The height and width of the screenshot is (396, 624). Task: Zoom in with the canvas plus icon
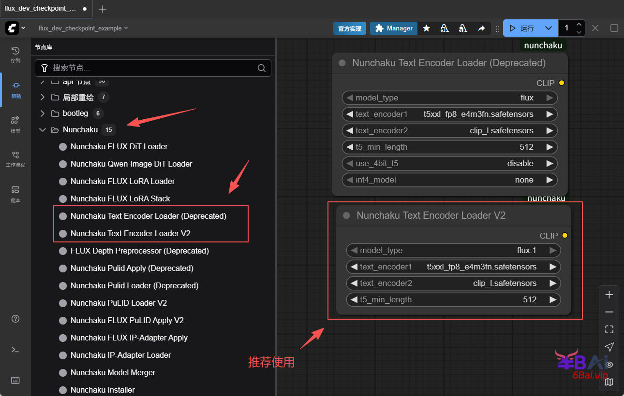tap(609, 295)
